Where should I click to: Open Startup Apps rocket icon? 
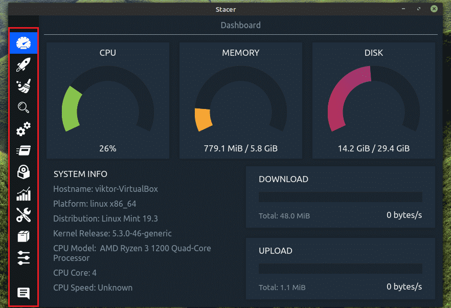click(24, 64)
